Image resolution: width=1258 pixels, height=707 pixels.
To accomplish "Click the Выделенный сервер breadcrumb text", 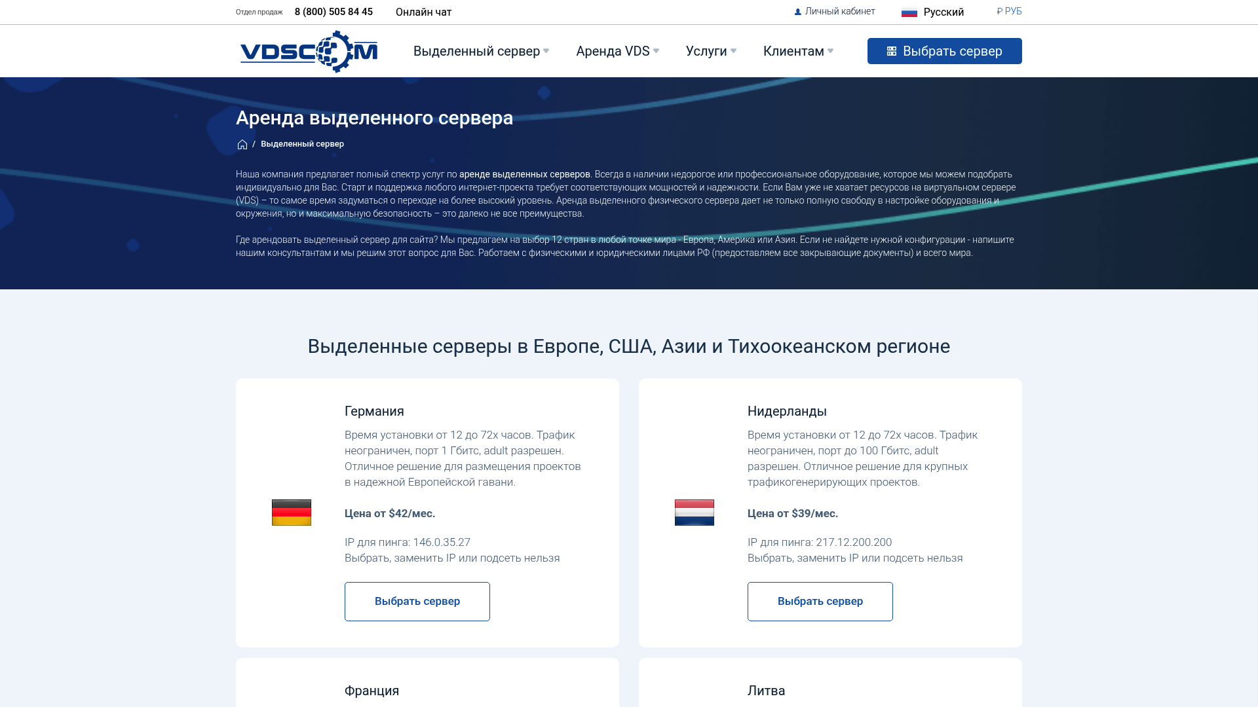I will [302, 144].
